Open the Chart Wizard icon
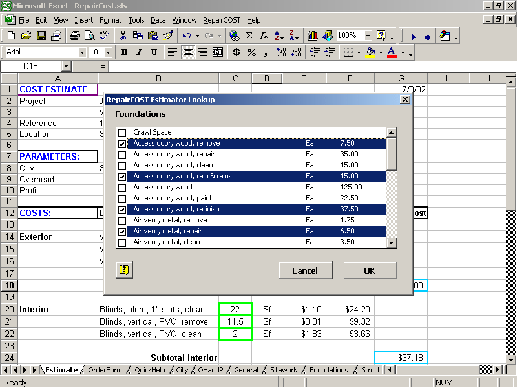The image size is (517, 388). click(x=312, y=36)
